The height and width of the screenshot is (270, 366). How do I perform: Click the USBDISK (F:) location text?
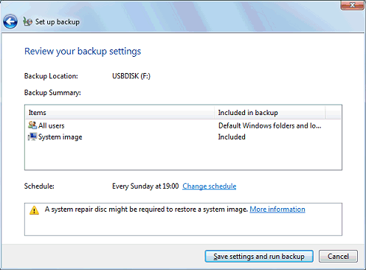131,76
